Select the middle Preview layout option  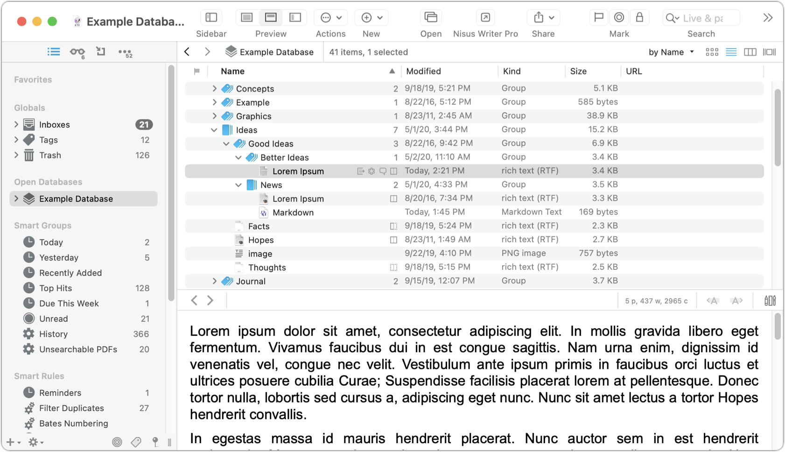tap(271, 18)
